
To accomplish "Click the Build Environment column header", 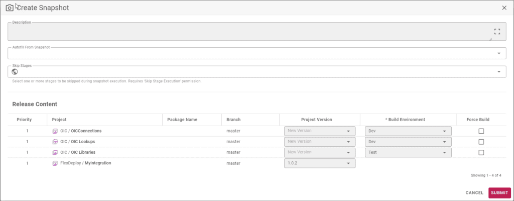I will (x=405, y=120).
